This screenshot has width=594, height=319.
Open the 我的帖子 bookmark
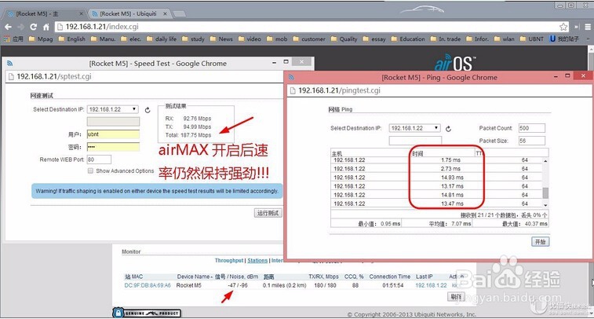(x=564, y=38)
